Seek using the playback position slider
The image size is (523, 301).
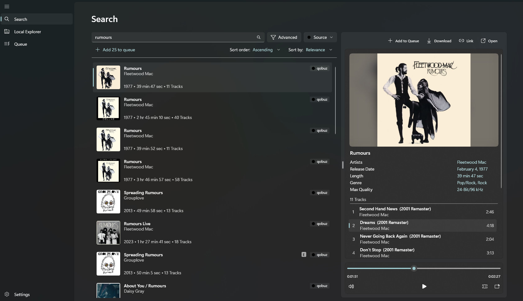[x=424, y=268]
